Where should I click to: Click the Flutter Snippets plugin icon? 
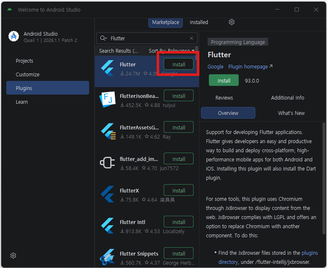tap(107, 257)
